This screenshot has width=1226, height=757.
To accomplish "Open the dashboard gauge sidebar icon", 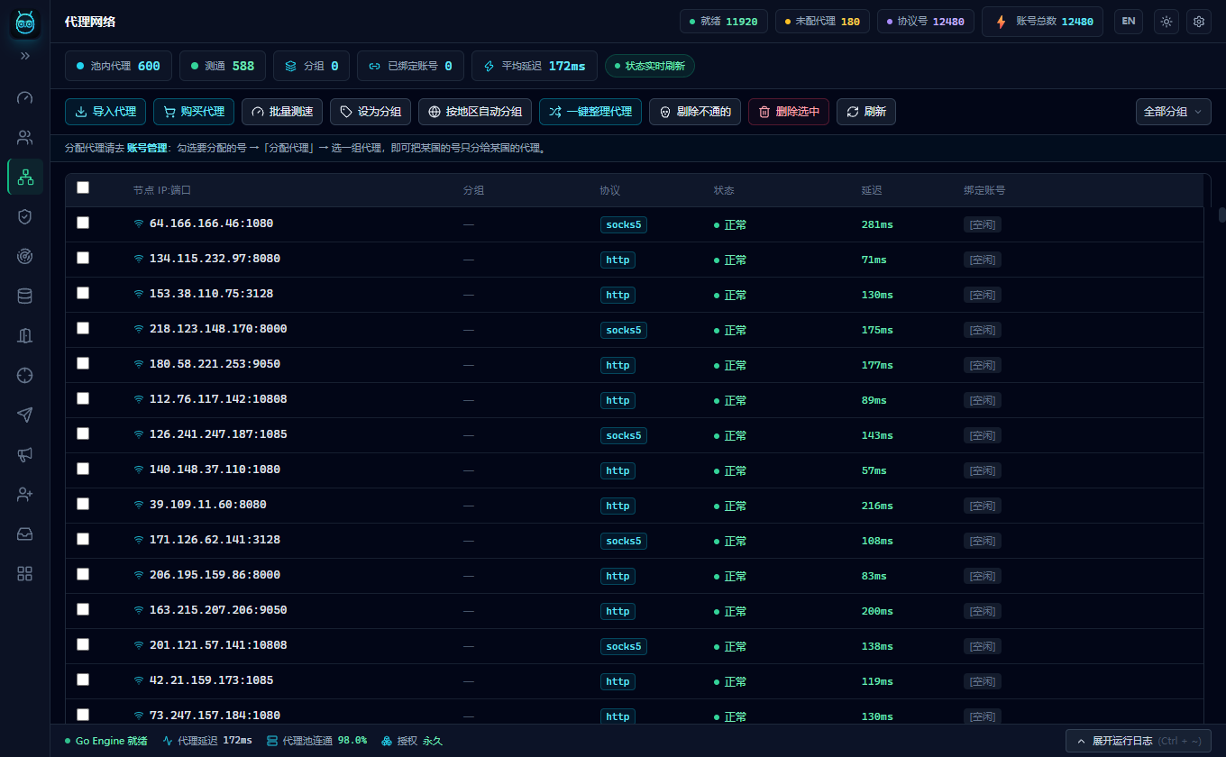I will coord(25,97).
